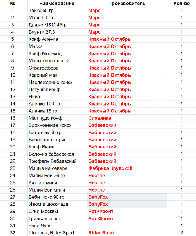Select the Производитель column header
This screenshot has height=236, width=196.
127,3
